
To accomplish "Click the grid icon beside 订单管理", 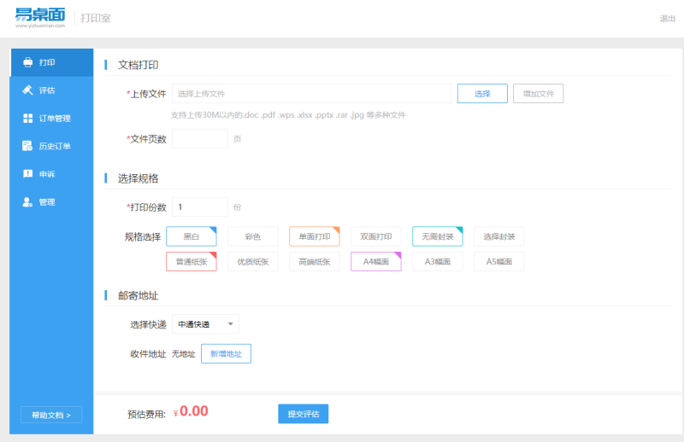I will pyautogui.click(x=28, y=118).
